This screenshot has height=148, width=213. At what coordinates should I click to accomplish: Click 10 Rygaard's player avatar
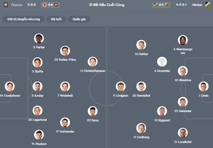coord(162,111)
